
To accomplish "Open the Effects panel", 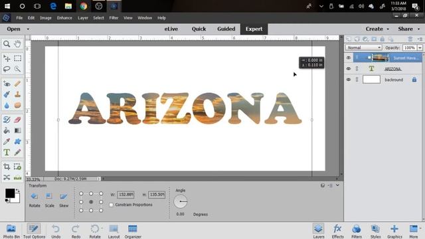I will coord(337,231).
